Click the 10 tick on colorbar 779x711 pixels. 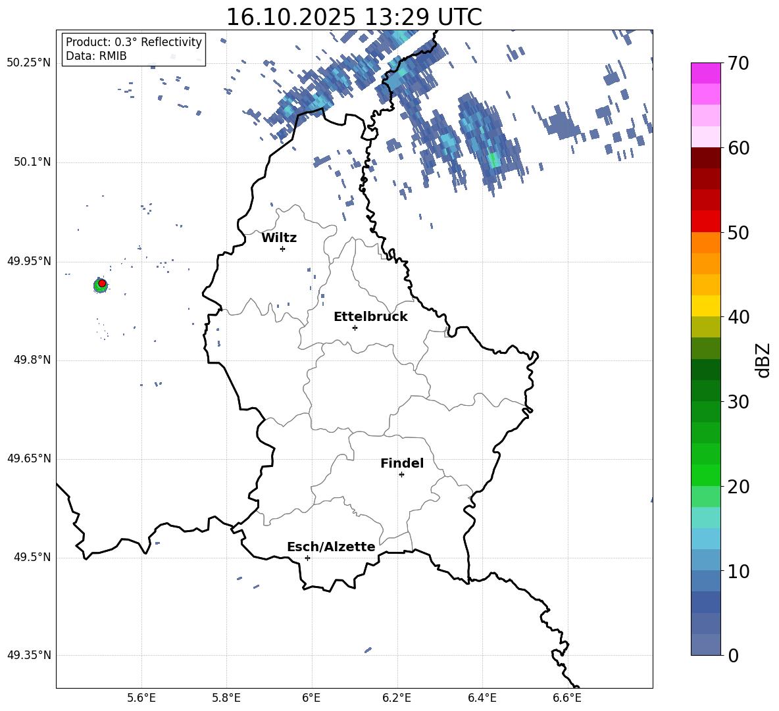[x=739, y=571]
